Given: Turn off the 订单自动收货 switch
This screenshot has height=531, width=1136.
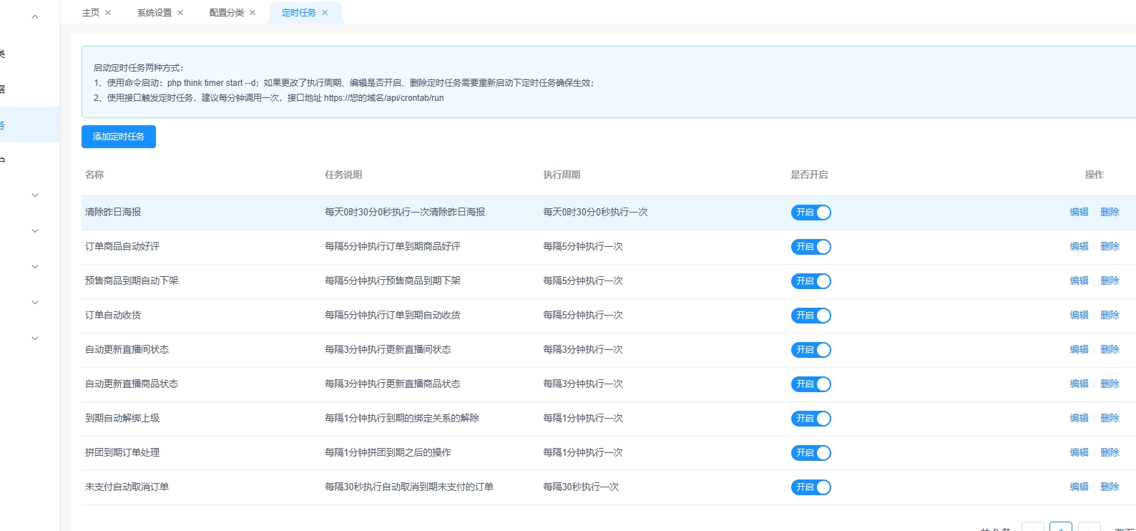Looking at the screenshot, I should 811,316.
